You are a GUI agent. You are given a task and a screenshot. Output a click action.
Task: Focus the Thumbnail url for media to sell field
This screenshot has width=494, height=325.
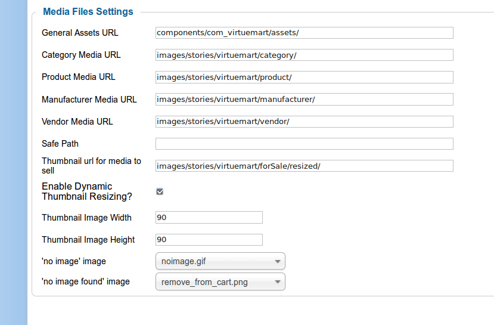305,166
